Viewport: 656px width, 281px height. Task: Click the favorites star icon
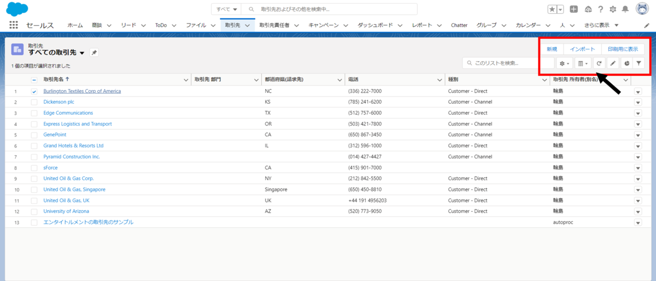pyautogui.click(x=552, y=9)
